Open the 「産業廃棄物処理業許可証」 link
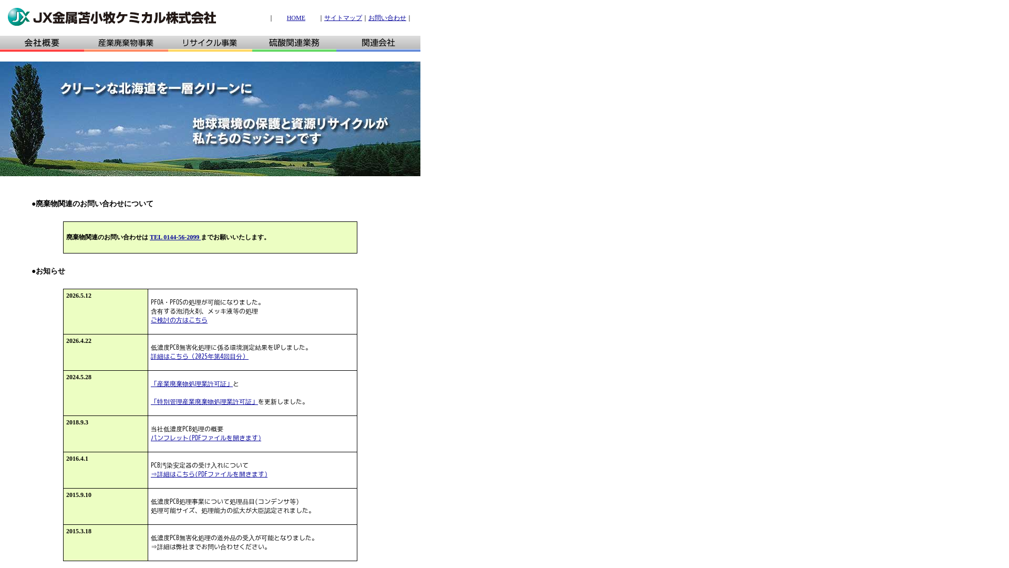The width and height of the screenshot is (1009, 568). 192,384
